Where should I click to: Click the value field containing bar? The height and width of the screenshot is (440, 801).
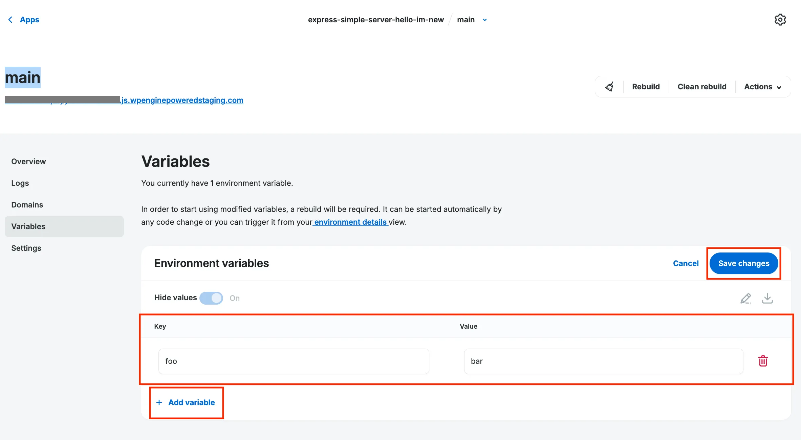(x=603, y=361)
